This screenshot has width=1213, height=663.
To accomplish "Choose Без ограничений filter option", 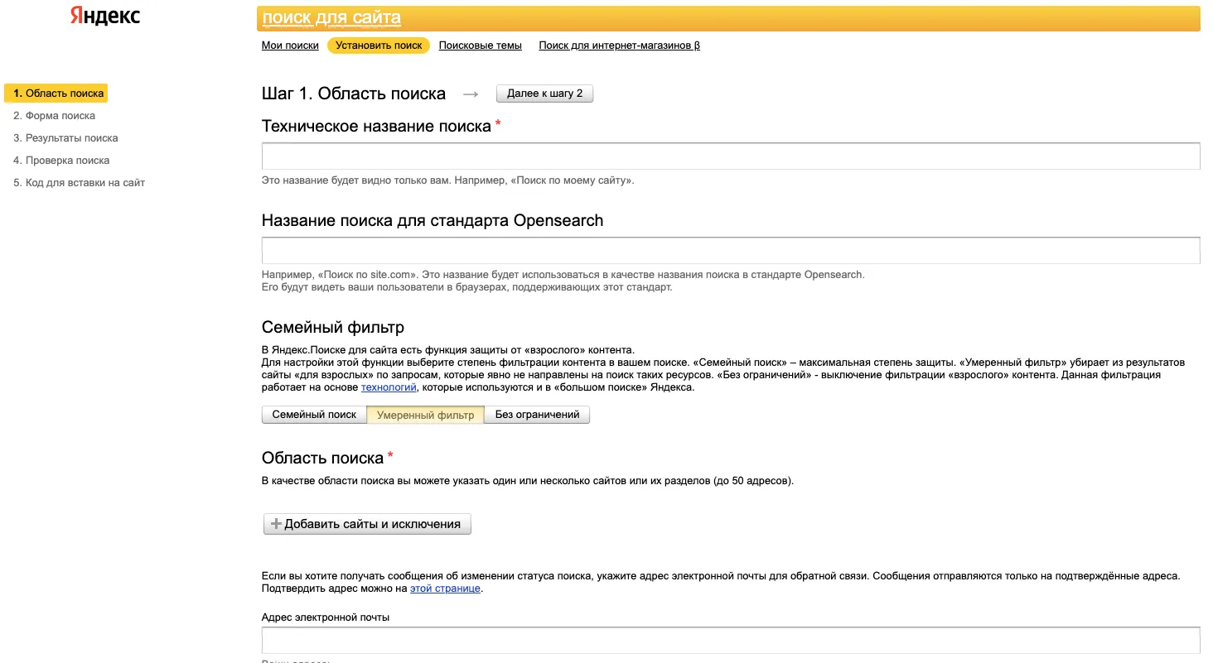I will [x=537, y=415].
